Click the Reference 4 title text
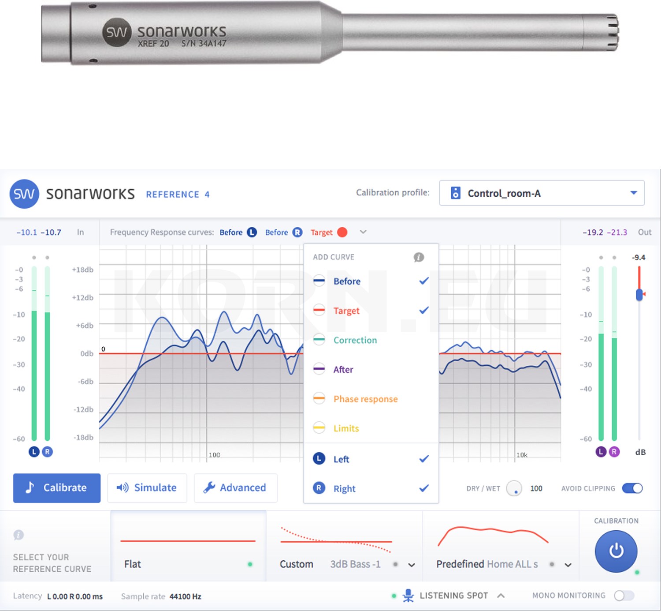 pos(178,195)
